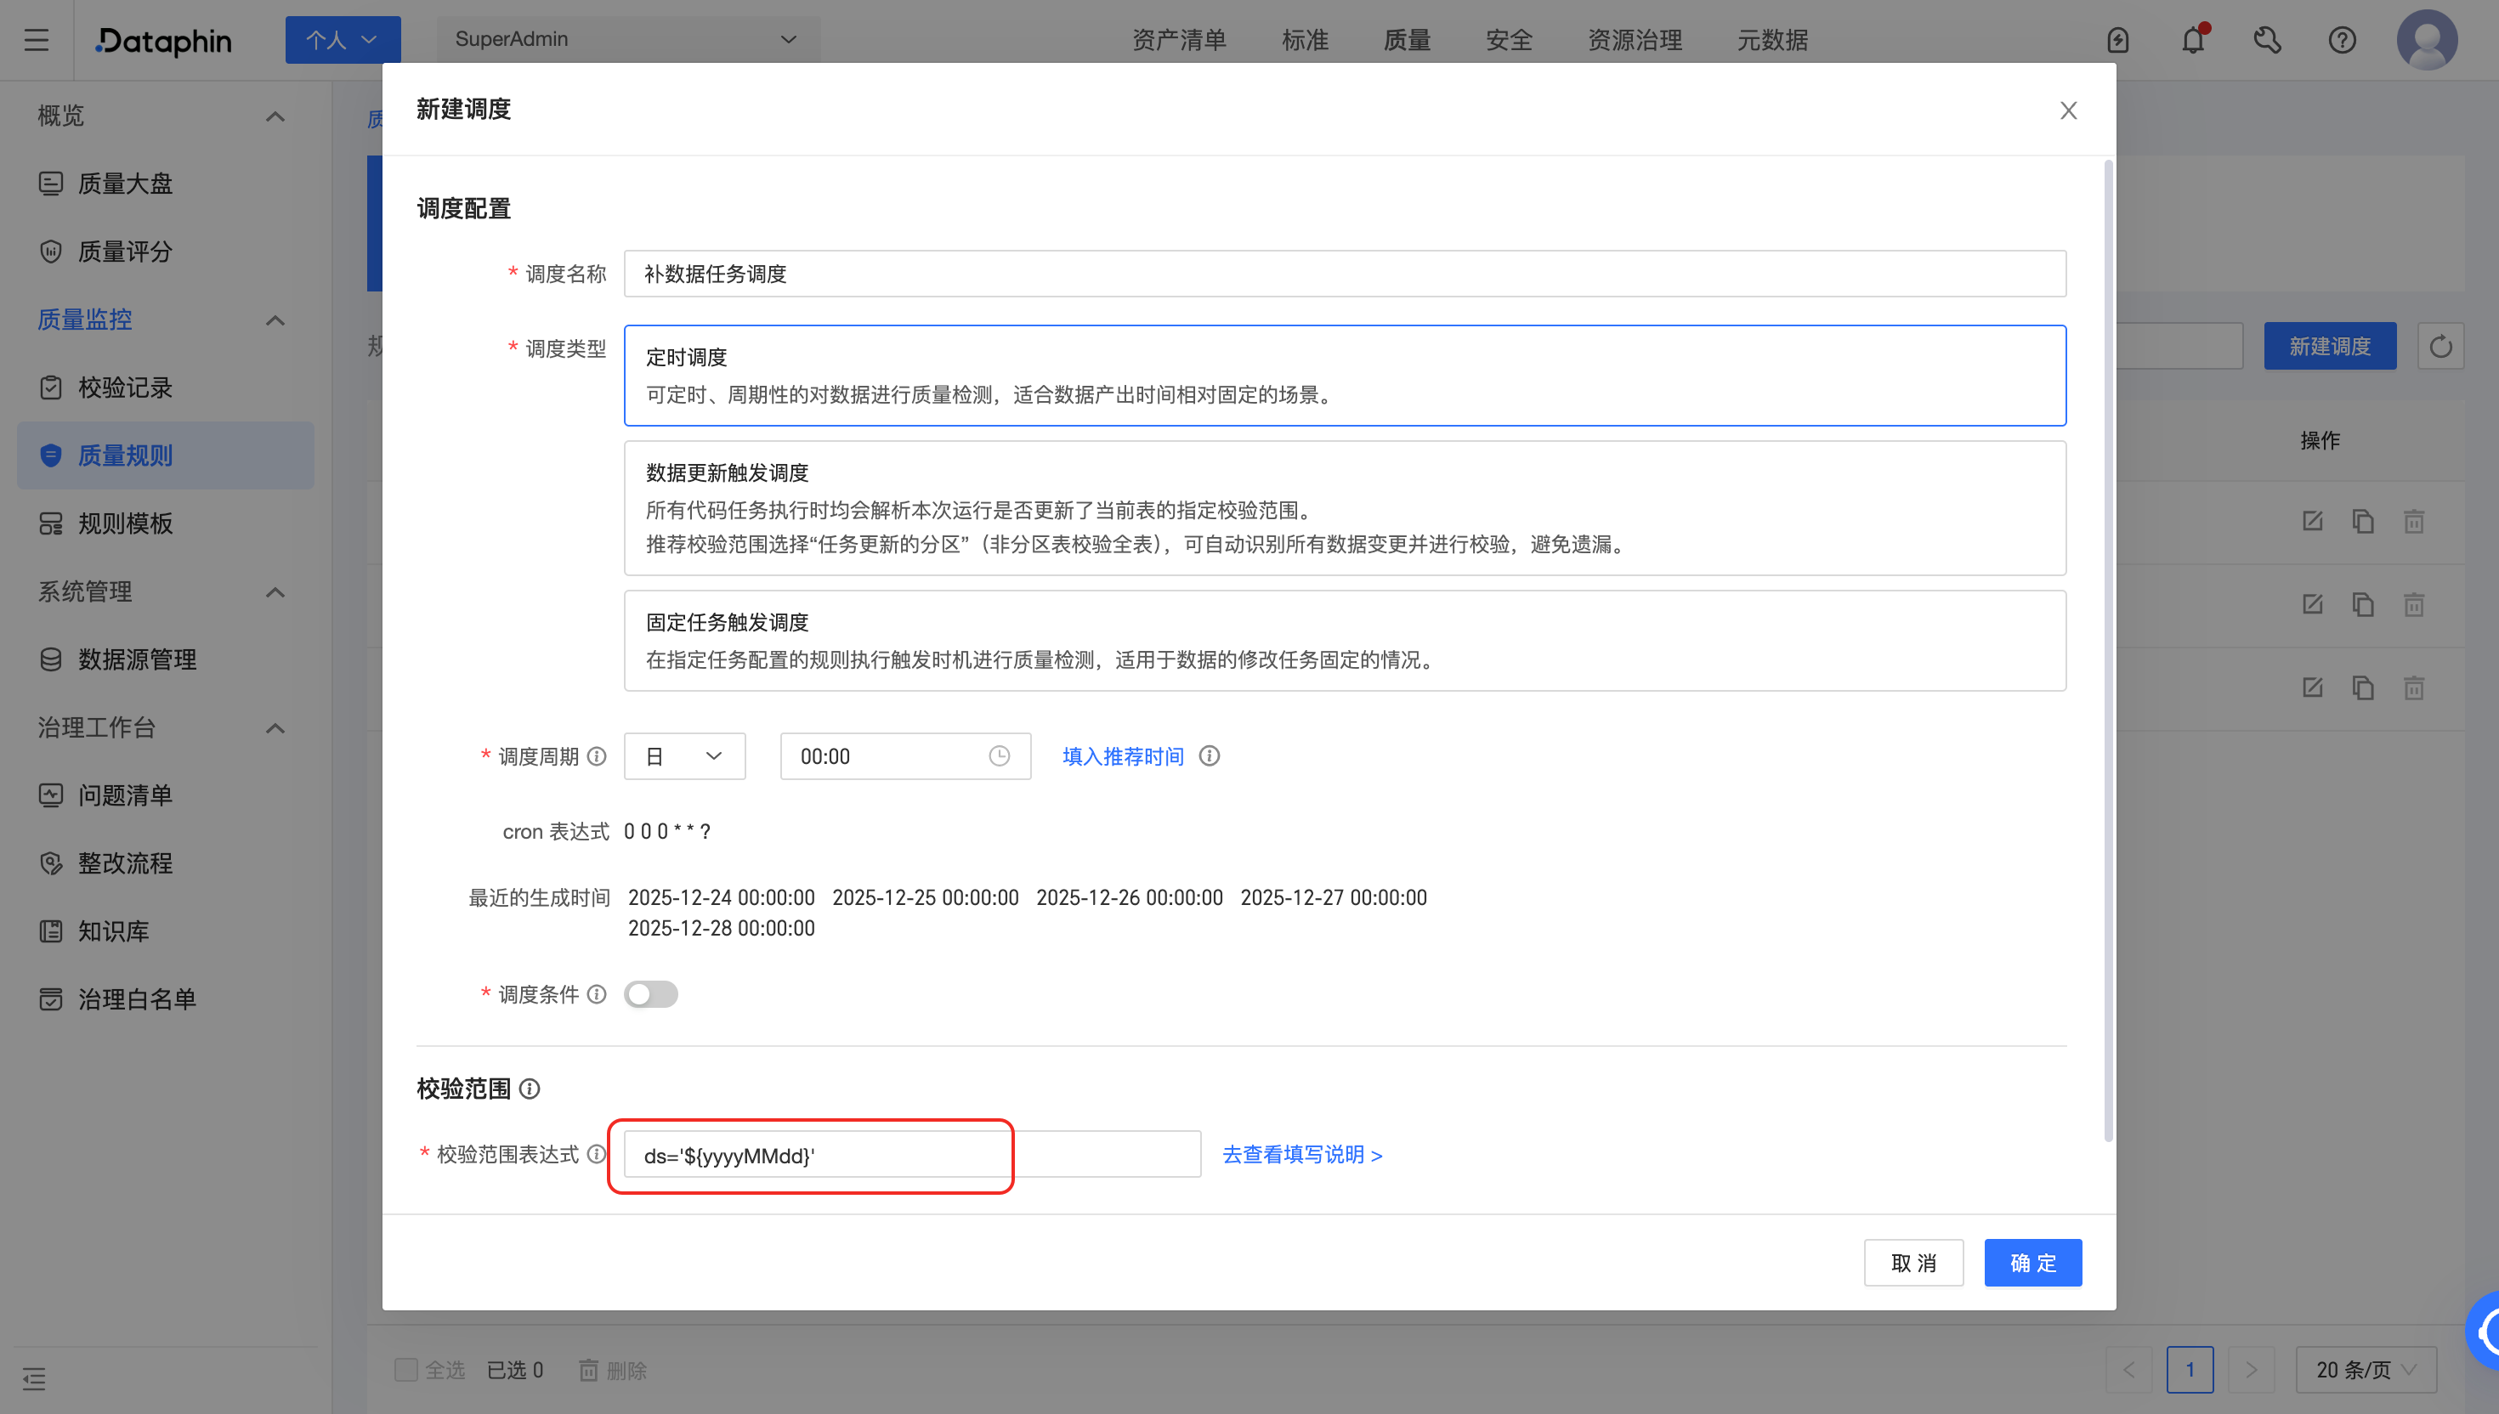Click the 调度名称 input field
The height and width of the screenshot is (1414, 2499).
click(1344, 274)
